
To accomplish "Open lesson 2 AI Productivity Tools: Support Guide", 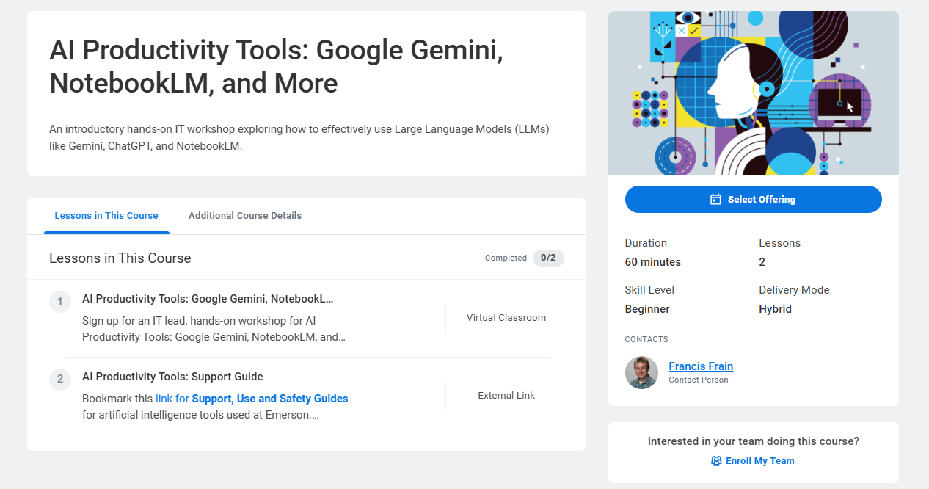I will 172,377.
